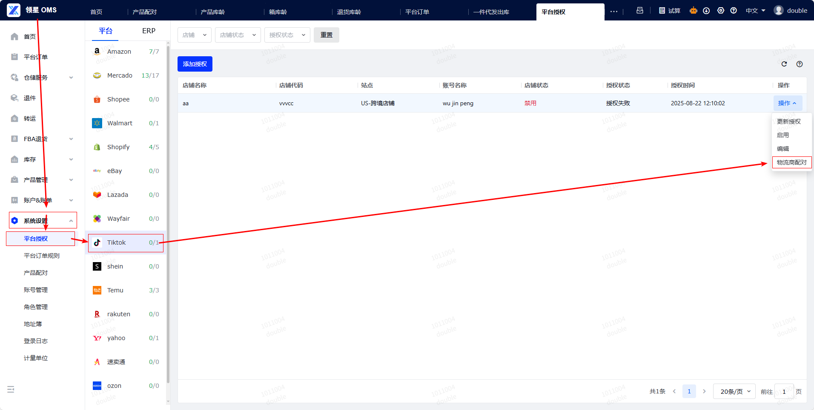Open the message inbox icon in header
Image resolution: width=814 pixels, height=410 pixels.
pyautogui.click(x=639, y=10)
